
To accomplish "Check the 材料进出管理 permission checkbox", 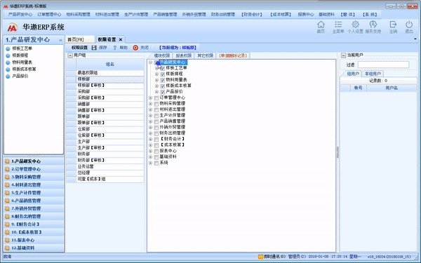I will (156, 110).
